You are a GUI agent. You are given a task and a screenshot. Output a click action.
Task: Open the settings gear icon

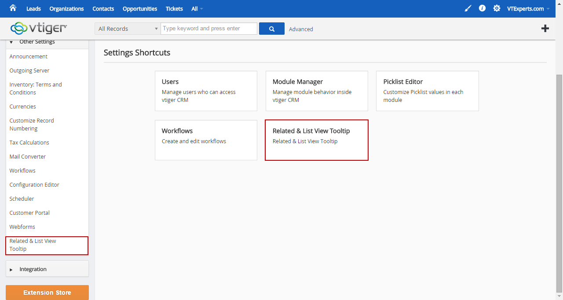(497, 8)
